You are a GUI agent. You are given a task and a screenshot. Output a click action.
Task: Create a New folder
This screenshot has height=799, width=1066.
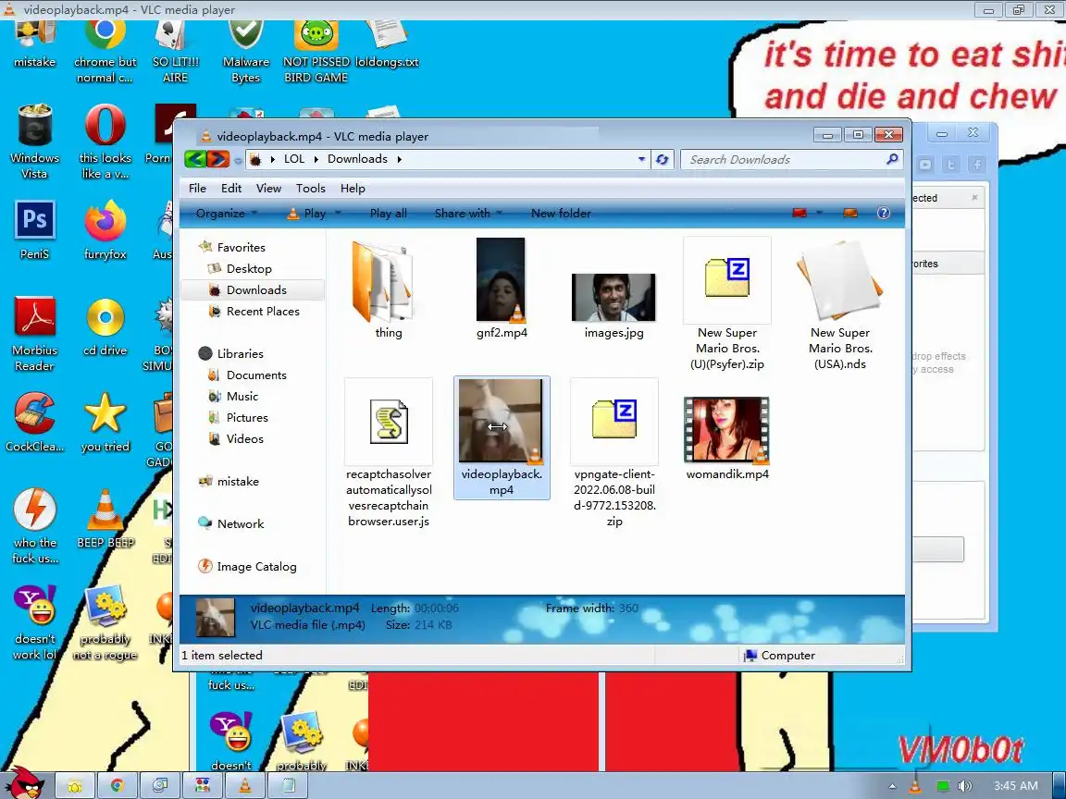[x=561, y=214]
